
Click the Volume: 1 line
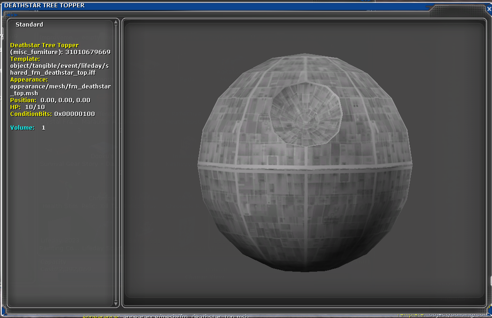coord(28,128)
